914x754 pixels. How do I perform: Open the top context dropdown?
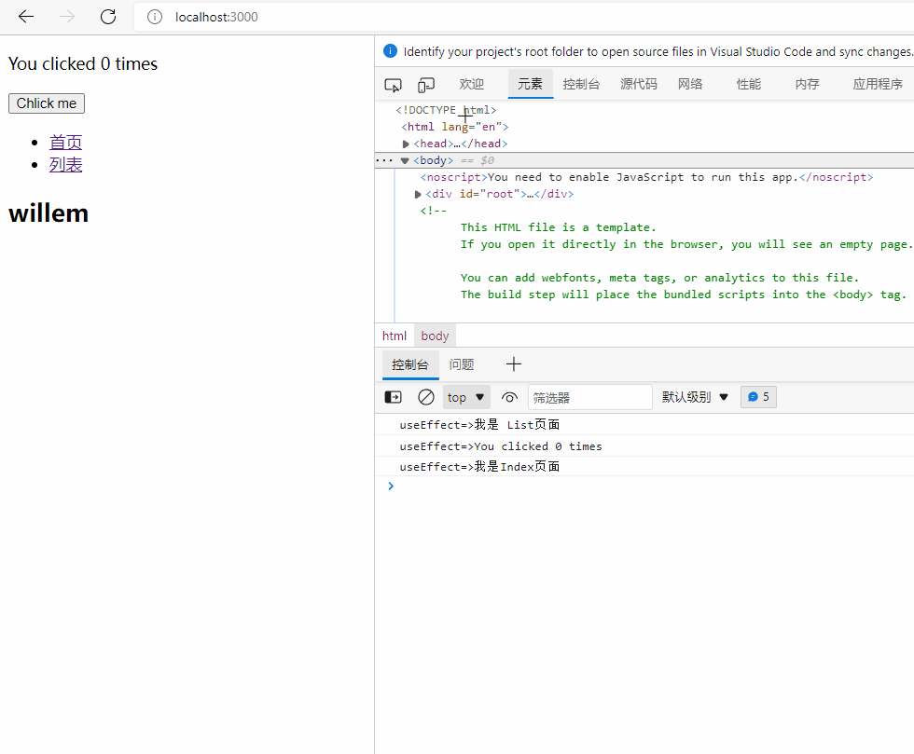(466, 397)
